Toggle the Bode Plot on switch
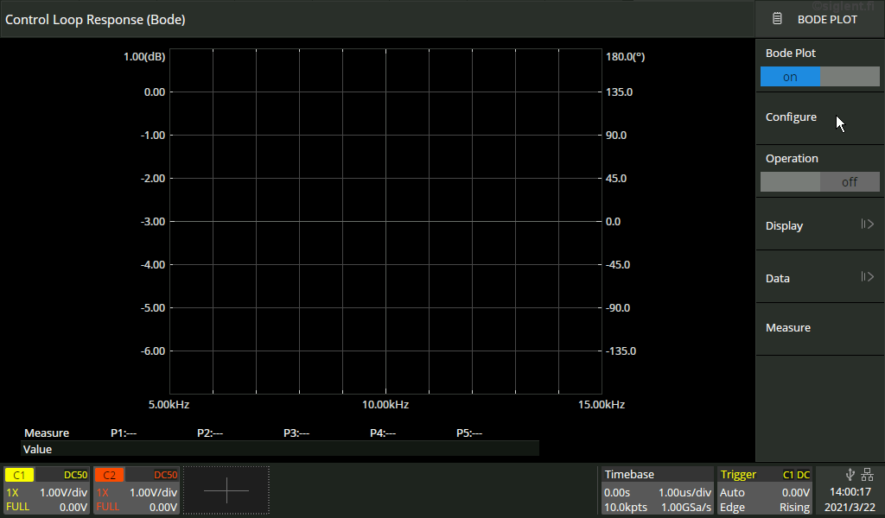The width and height of the screenshot is (885, 518). point(819,77)
